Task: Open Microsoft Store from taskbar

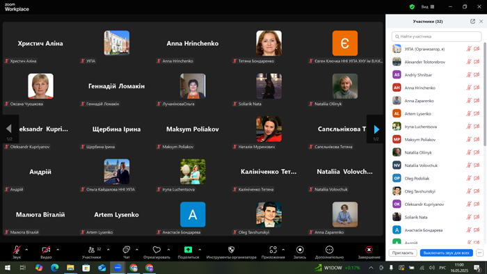Action: pos(86,268)
